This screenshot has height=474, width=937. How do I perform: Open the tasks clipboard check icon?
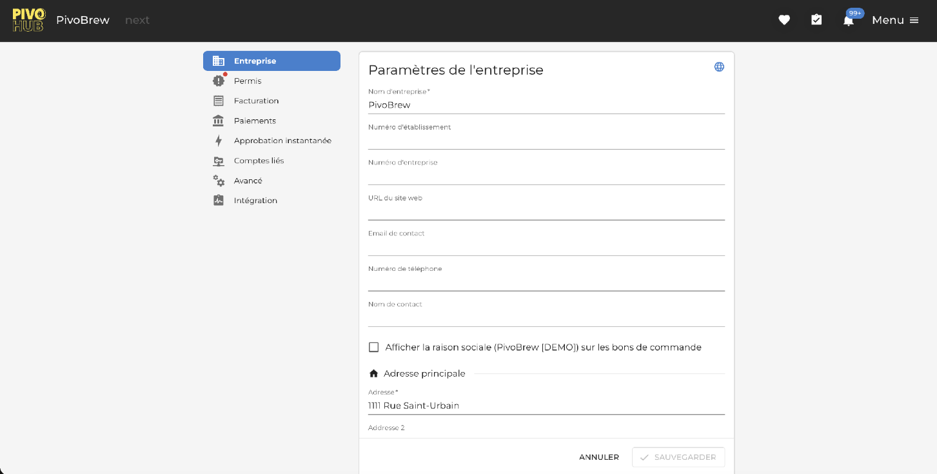pyautogui.click(x=816, y=20)
